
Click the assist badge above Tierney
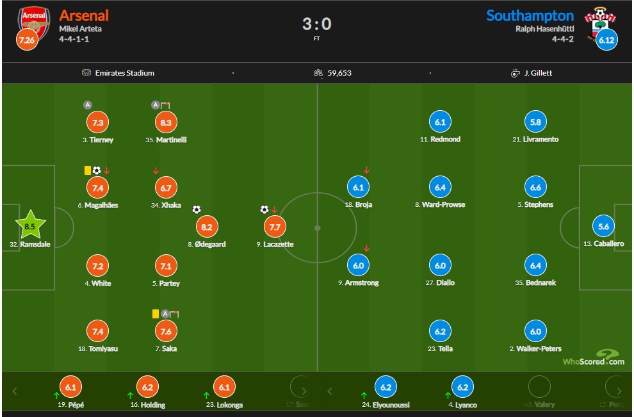pyautogui.click(x=87, y=105)
